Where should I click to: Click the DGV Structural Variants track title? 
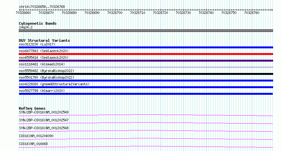point(44,40)
